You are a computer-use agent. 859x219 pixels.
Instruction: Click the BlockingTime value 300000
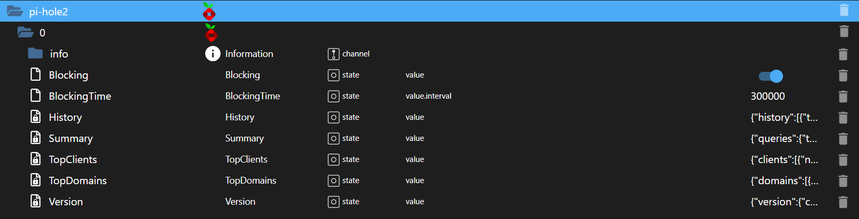(768, 96)
